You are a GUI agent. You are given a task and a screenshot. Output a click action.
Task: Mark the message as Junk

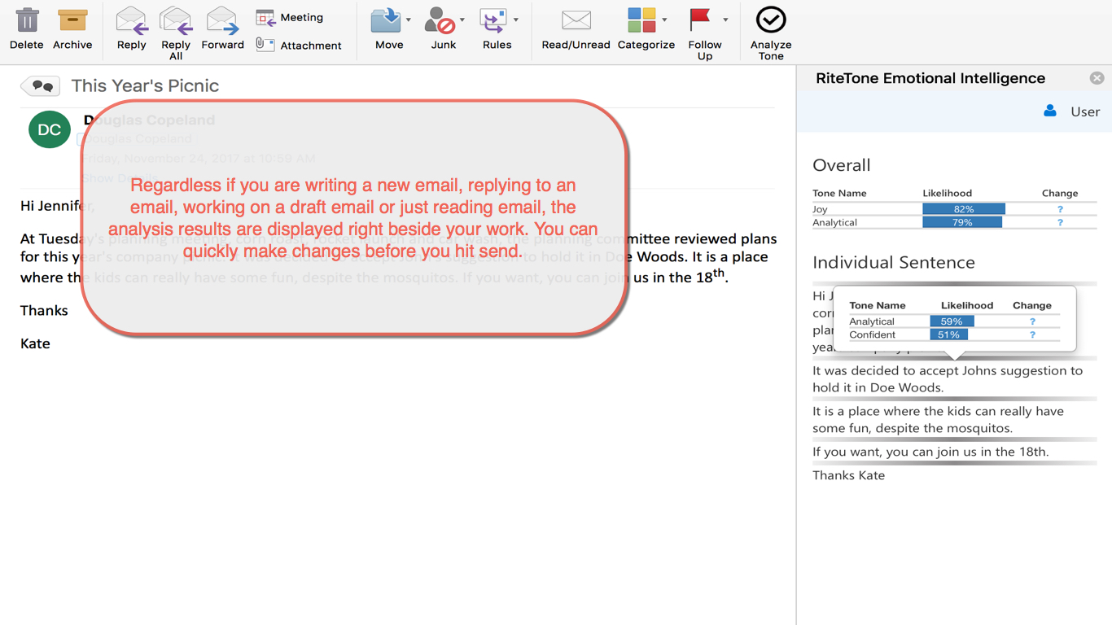coord(442,28)
